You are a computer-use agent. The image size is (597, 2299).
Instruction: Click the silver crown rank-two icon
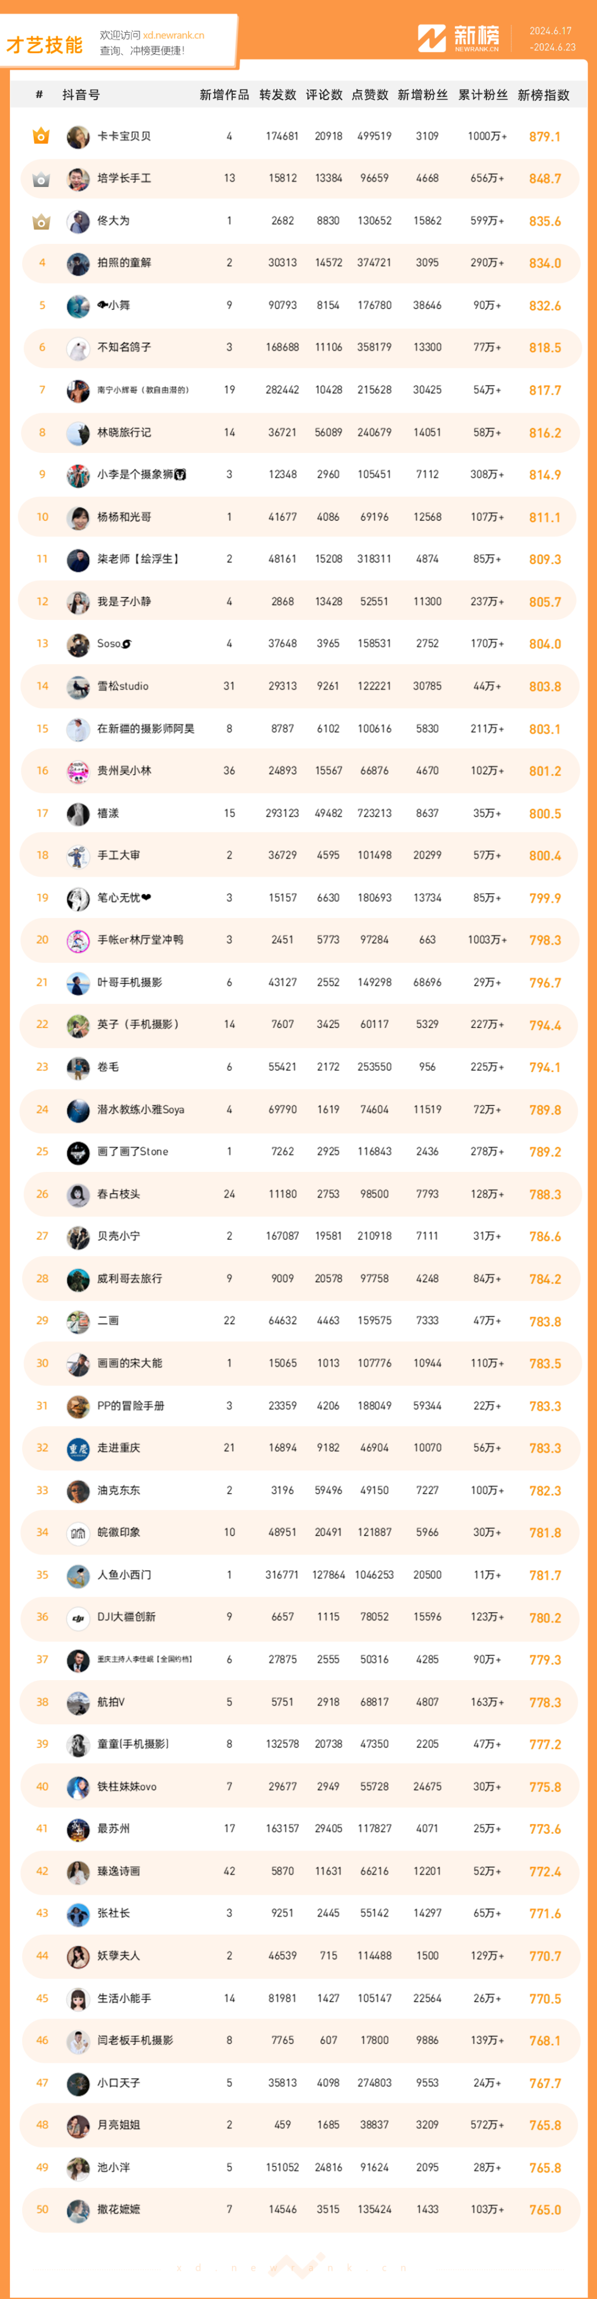pos(41,179)
